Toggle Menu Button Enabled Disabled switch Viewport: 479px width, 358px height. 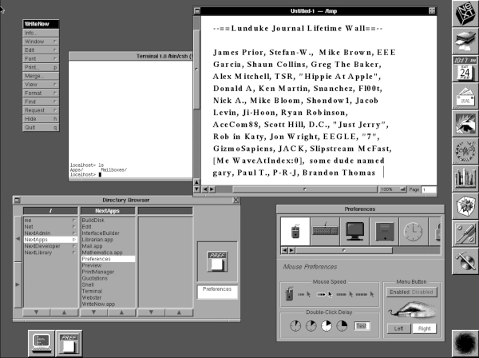tap(411, 292)
